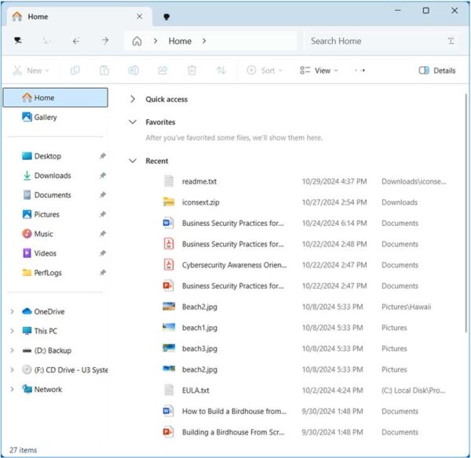Close the Home tab
This screenshot has width=471, height=458.
(x=140, y=16)
